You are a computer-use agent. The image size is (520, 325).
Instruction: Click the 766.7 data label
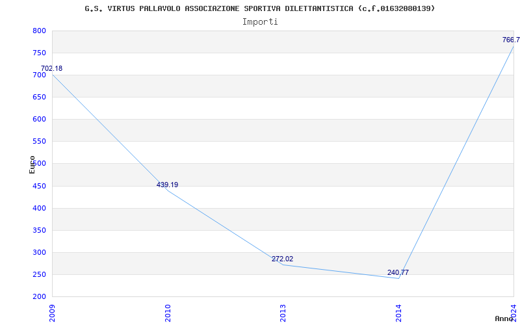[x=511, y=40]
